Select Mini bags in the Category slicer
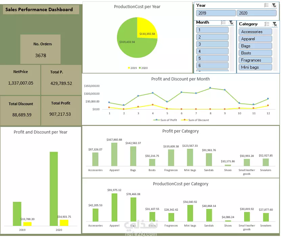The width and height of the screenshot is (282, 237). click(x=255, y=67)
